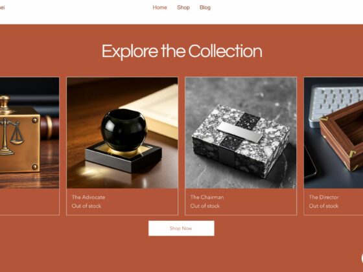
Task: Select Out of stock label under The Director
Action: click(x=323, y=206)
